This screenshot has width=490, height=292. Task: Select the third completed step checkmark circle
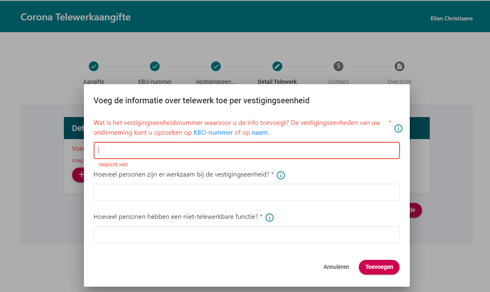click(216, 66)
